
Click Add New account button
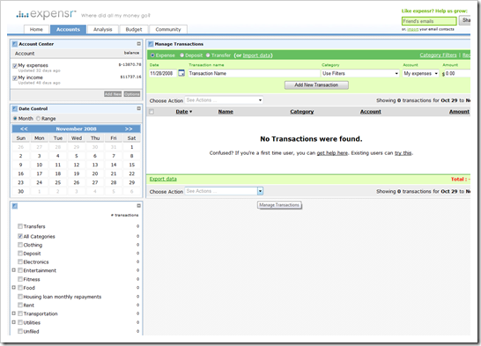point(113,94)
